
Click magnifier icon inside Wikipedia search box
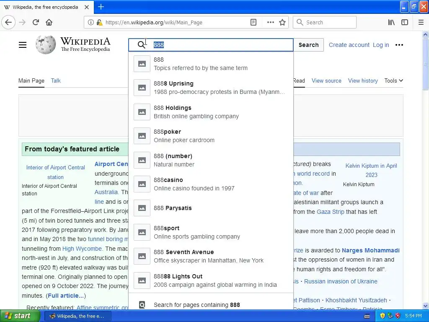coord(142,45)
